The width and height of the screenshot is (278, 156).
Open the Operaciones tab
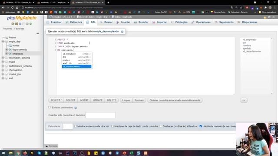[x=201, y=22]
